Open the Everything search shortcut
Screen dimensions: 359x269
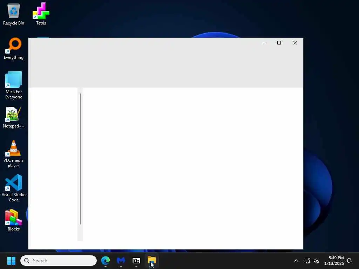click(x=14, y=48)
